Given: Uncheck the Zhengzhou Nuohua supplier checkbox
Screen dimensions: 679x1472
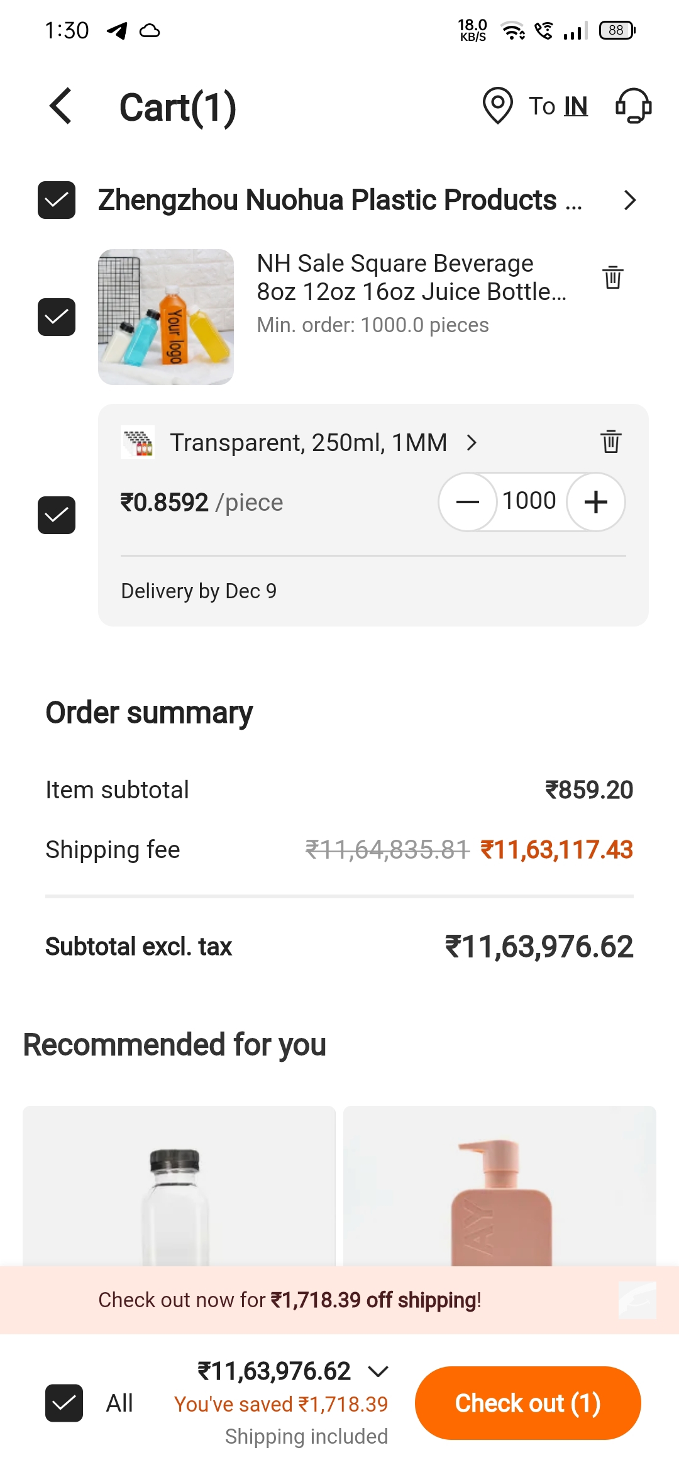Looking at the screenshot, I should coord(57,200).
